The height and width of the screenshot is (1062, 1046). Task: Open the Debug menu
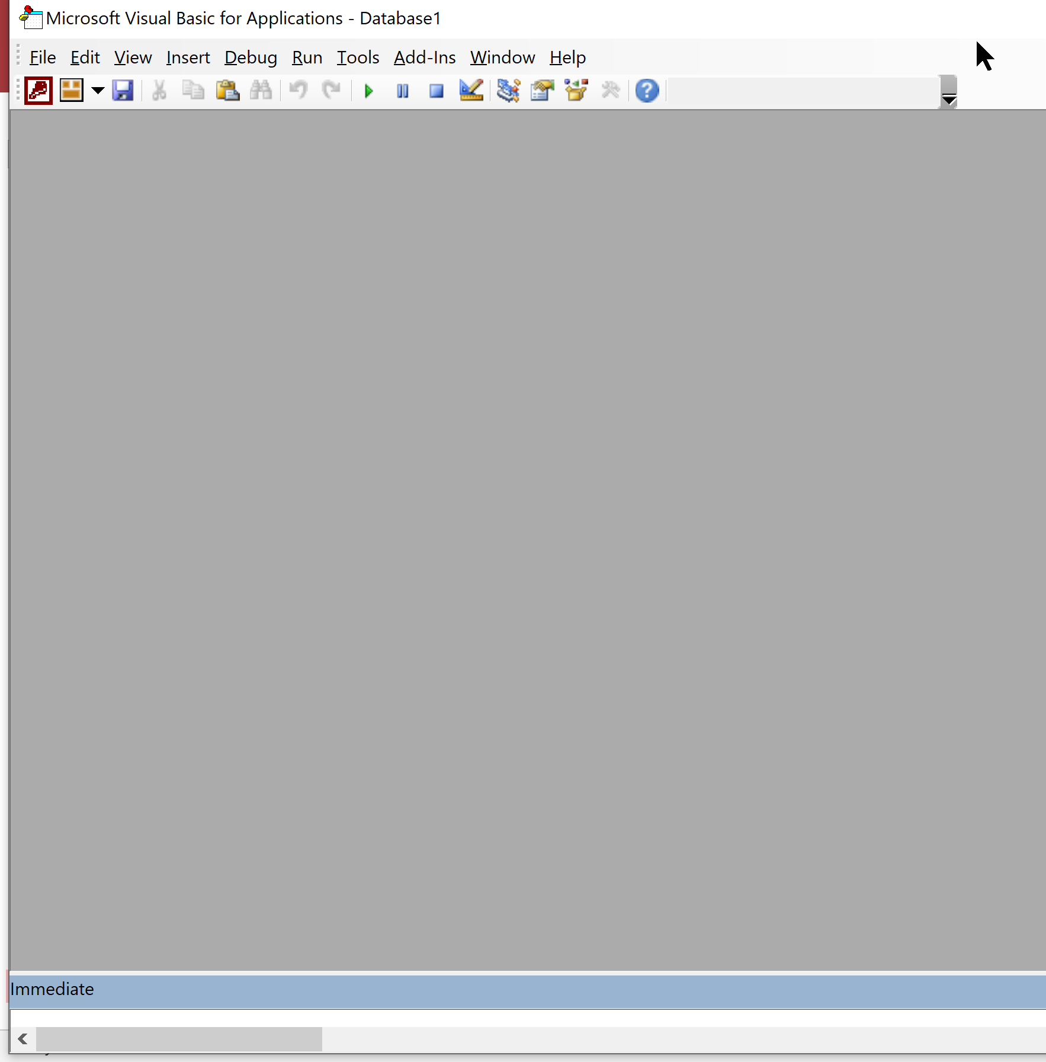[251, 57]
